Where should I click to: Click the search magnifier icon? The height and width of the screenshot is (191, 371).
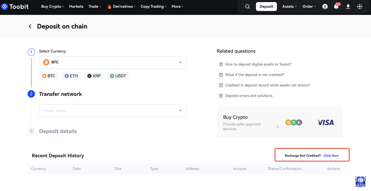[247, 7]
